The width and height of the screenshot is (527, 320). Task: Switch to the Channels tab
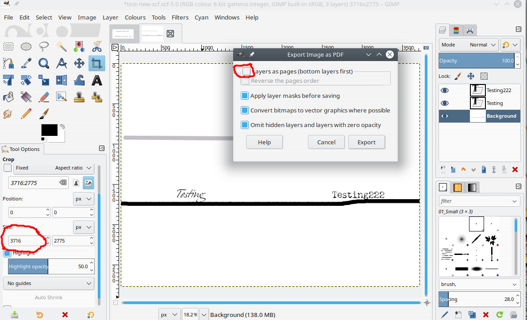456,31
